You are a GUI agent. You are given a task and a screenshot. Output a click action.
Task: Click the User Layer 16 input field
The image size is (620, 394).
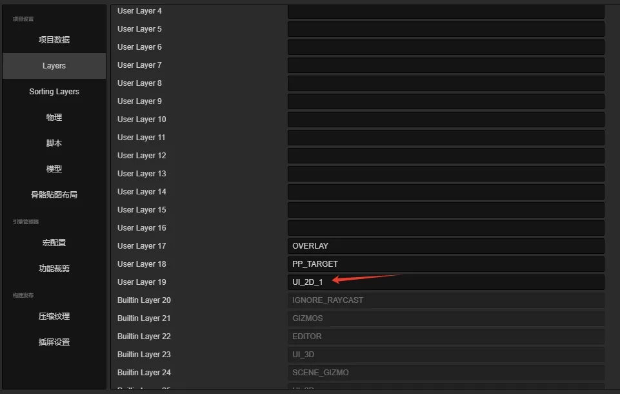[446, 228]
